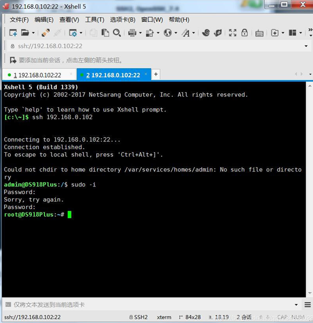Viewport: 313px width, 323px height.
Task: Open the 查看(V) menu
Action: [x=69, y=20]
